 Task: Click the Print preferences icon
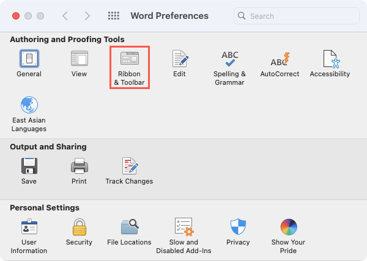point(79,166)
